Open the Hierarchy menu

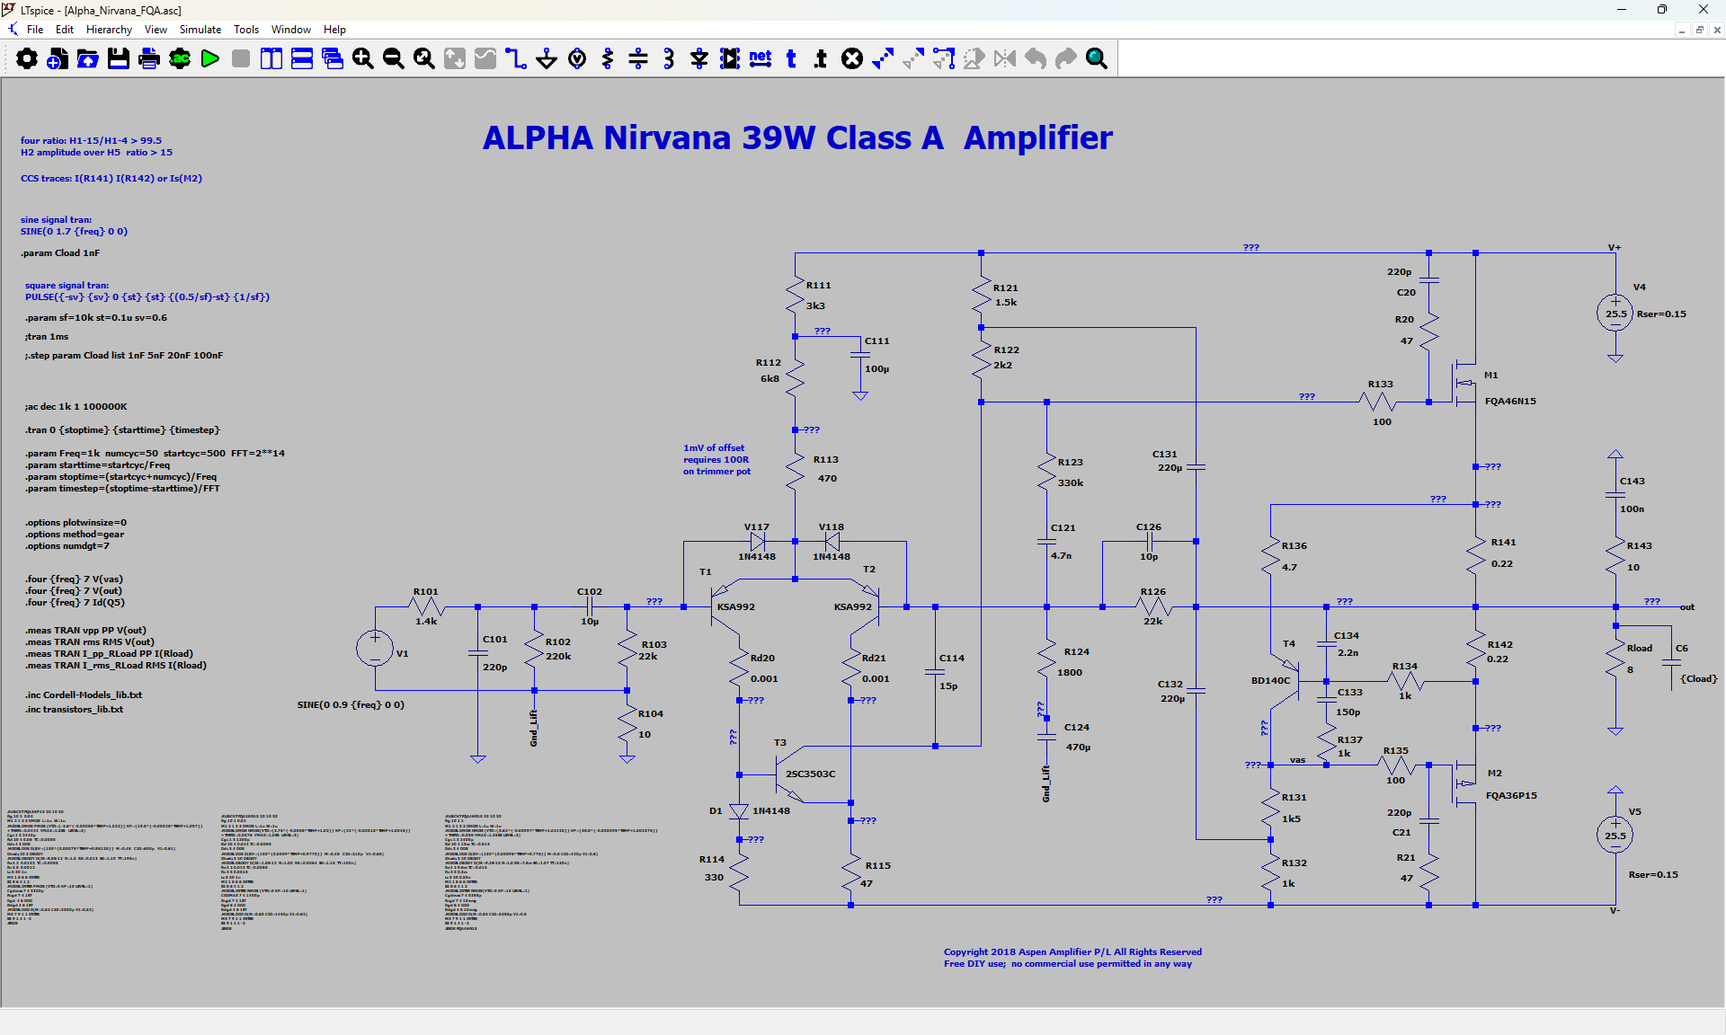pyautogui.click(x=109, y=30)
